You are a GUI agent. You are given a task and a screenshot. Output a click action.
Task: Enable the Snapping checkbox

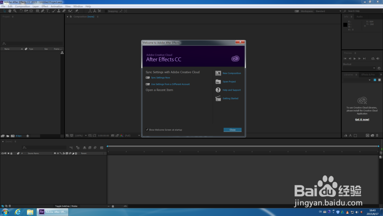(x=106, y=11)
